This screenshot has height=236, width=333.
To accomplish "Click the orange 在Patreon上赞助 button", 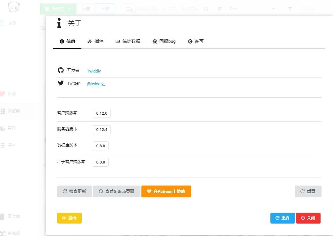I will (166, 191).
